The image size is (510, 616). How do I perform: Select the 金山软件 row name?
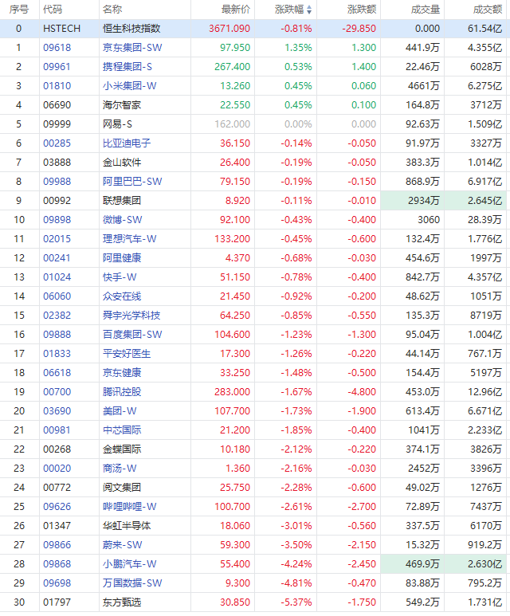(x=122, y=163)
